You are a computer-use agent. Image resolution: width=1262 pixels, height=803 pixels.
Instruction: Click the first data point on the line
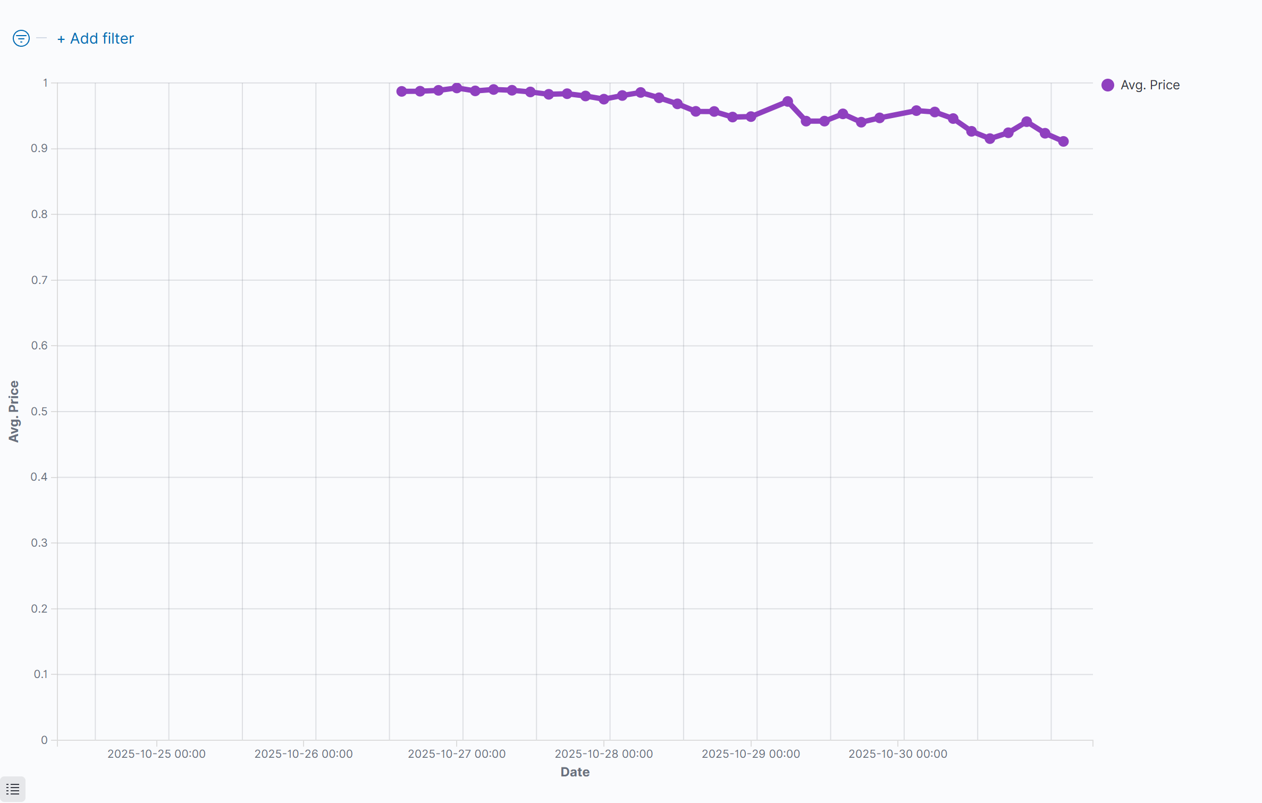point(402,91)
